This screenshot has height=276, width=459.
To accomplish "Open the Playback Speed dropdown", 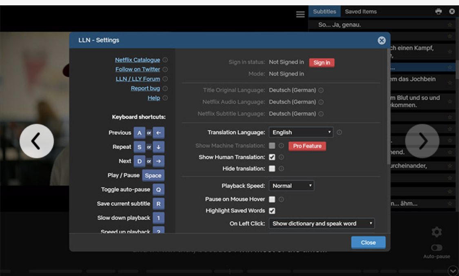I will click(292, 186).
